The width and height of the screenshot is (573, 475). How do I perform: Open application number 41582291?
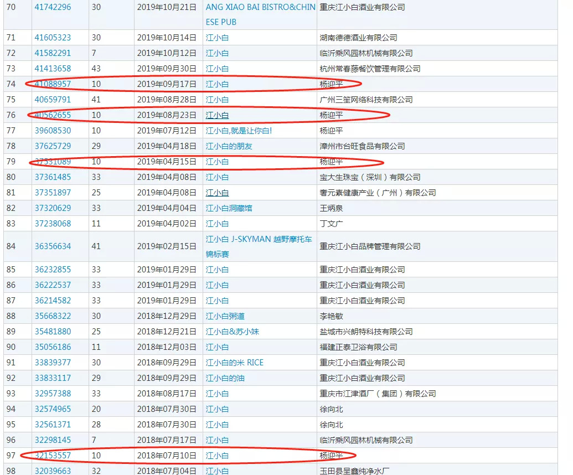[53, 53]
